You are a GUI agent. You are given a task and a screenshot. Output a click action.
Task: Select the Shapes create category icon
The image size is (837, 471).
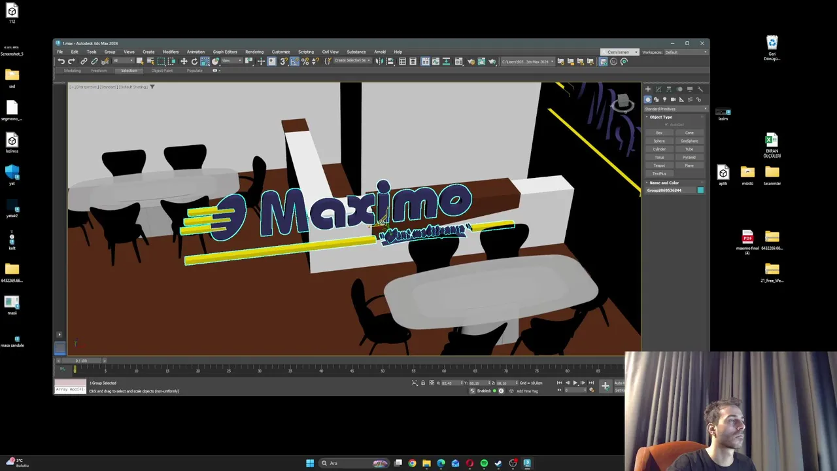click(x=657, y=99)
